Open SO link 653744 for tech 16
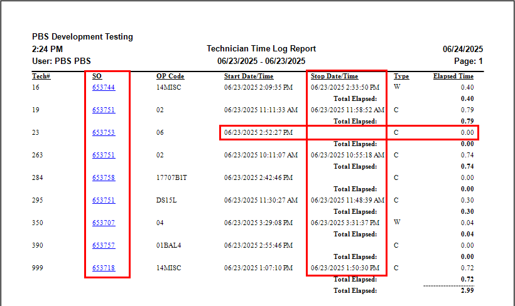The height and width of the screenshot is (306, 515). pos(104,87)
